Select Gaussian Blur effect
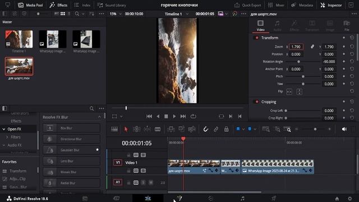The width and height of the screenshot is (359, 202). point(71,150)
